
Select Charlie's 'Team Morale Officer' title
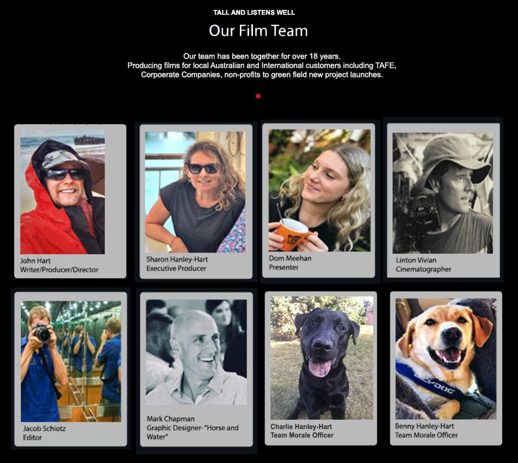(302, 435)
